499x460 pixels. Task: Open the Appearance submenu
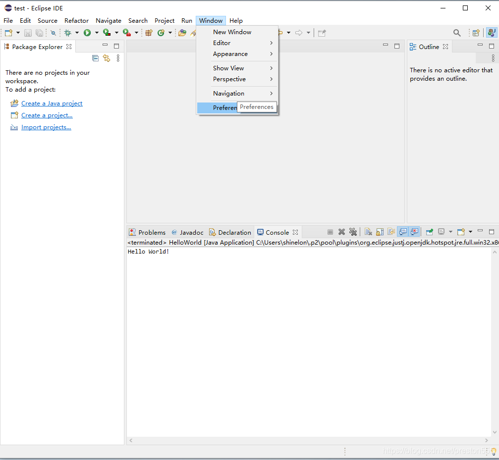(x=237, y=54)
